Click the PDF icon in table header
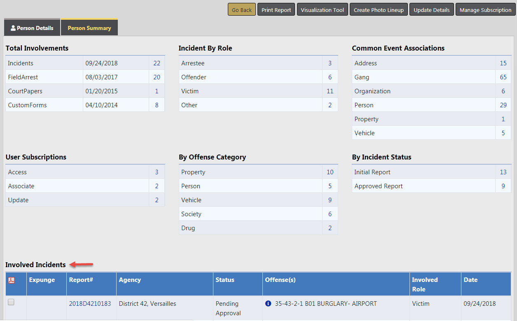 tap(12, 280)
